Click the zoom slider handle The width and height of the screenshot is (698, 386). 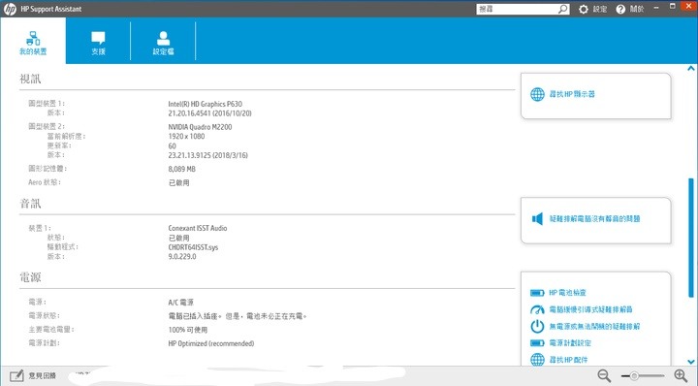[634, 376]
